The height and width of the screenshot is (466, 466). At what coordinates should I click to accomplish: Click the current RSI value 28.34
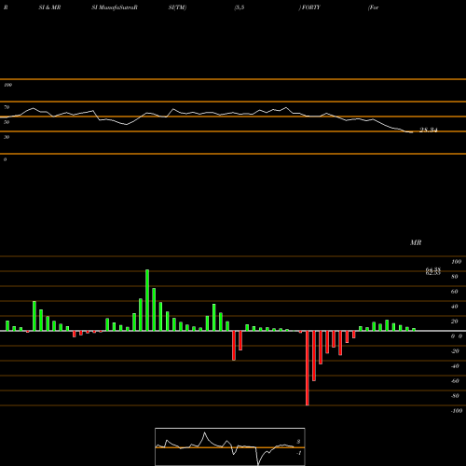[429, 130]
